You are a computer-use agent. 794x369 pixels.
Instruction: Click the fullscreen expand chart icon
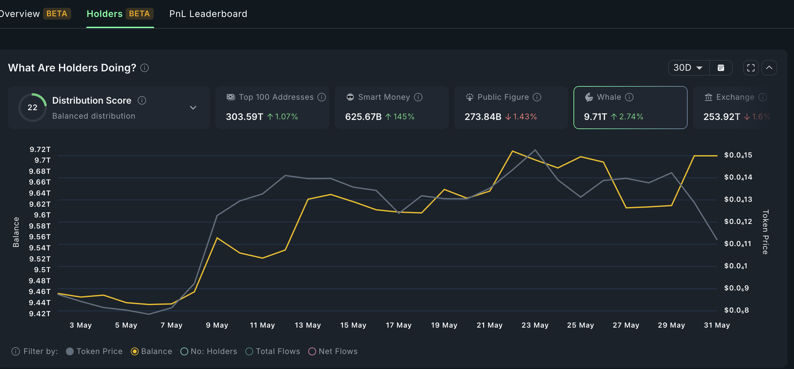point(751,68)
